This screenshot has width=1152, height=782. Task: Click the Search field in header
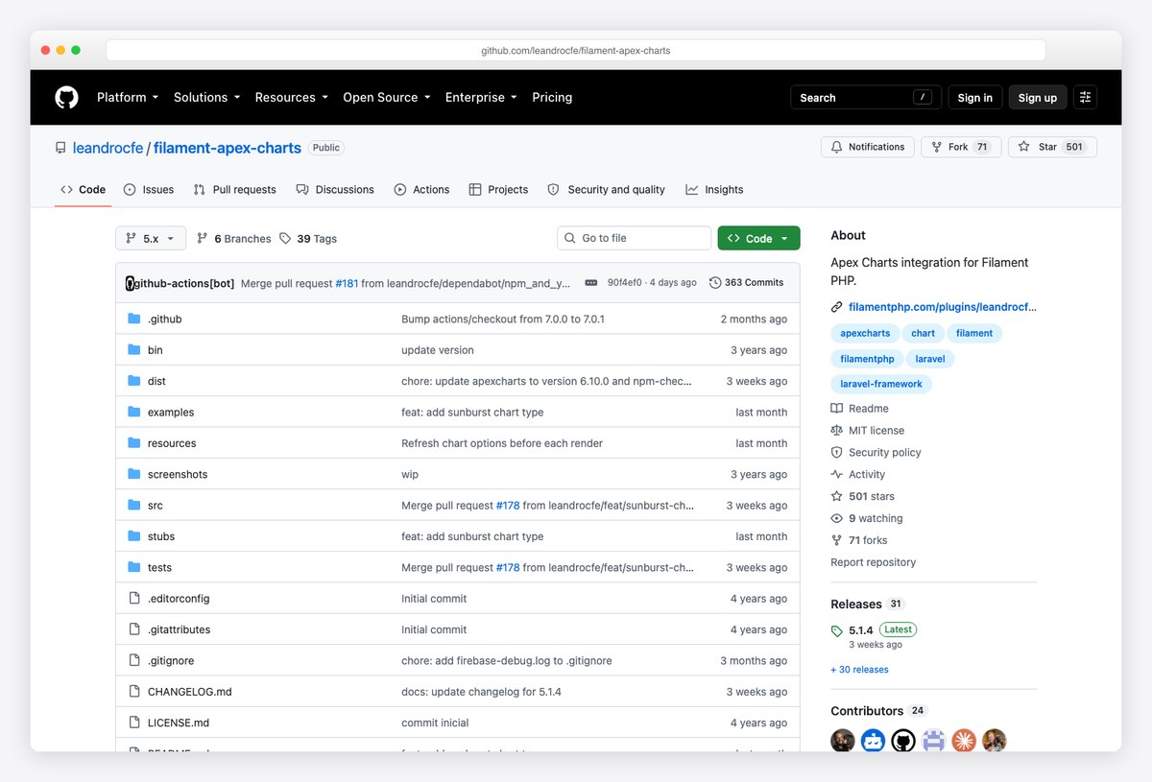coord(865,97)
